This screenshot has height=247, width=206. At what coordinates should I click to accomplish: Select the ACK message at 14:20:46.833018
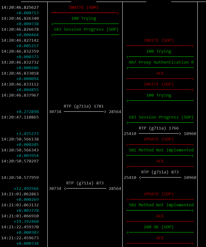[x=160, y=73]
